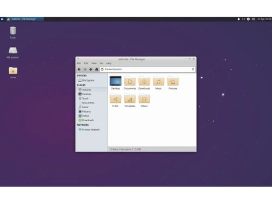Select Videos in the sidebar
The image size is (272, 204).
tap(91, 116)
